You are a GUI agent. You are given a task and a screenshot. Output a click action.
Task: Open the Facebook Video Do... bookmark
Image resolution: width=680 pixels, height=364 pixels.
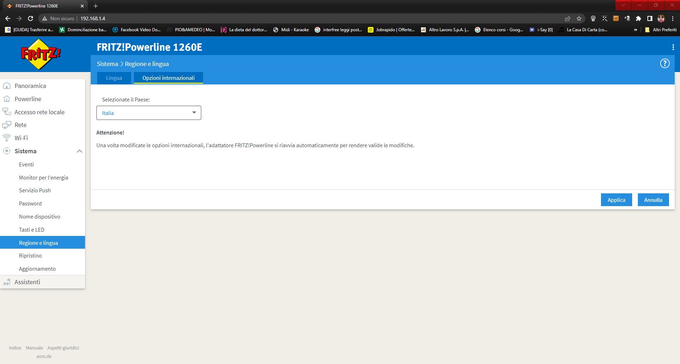point(136,30)
